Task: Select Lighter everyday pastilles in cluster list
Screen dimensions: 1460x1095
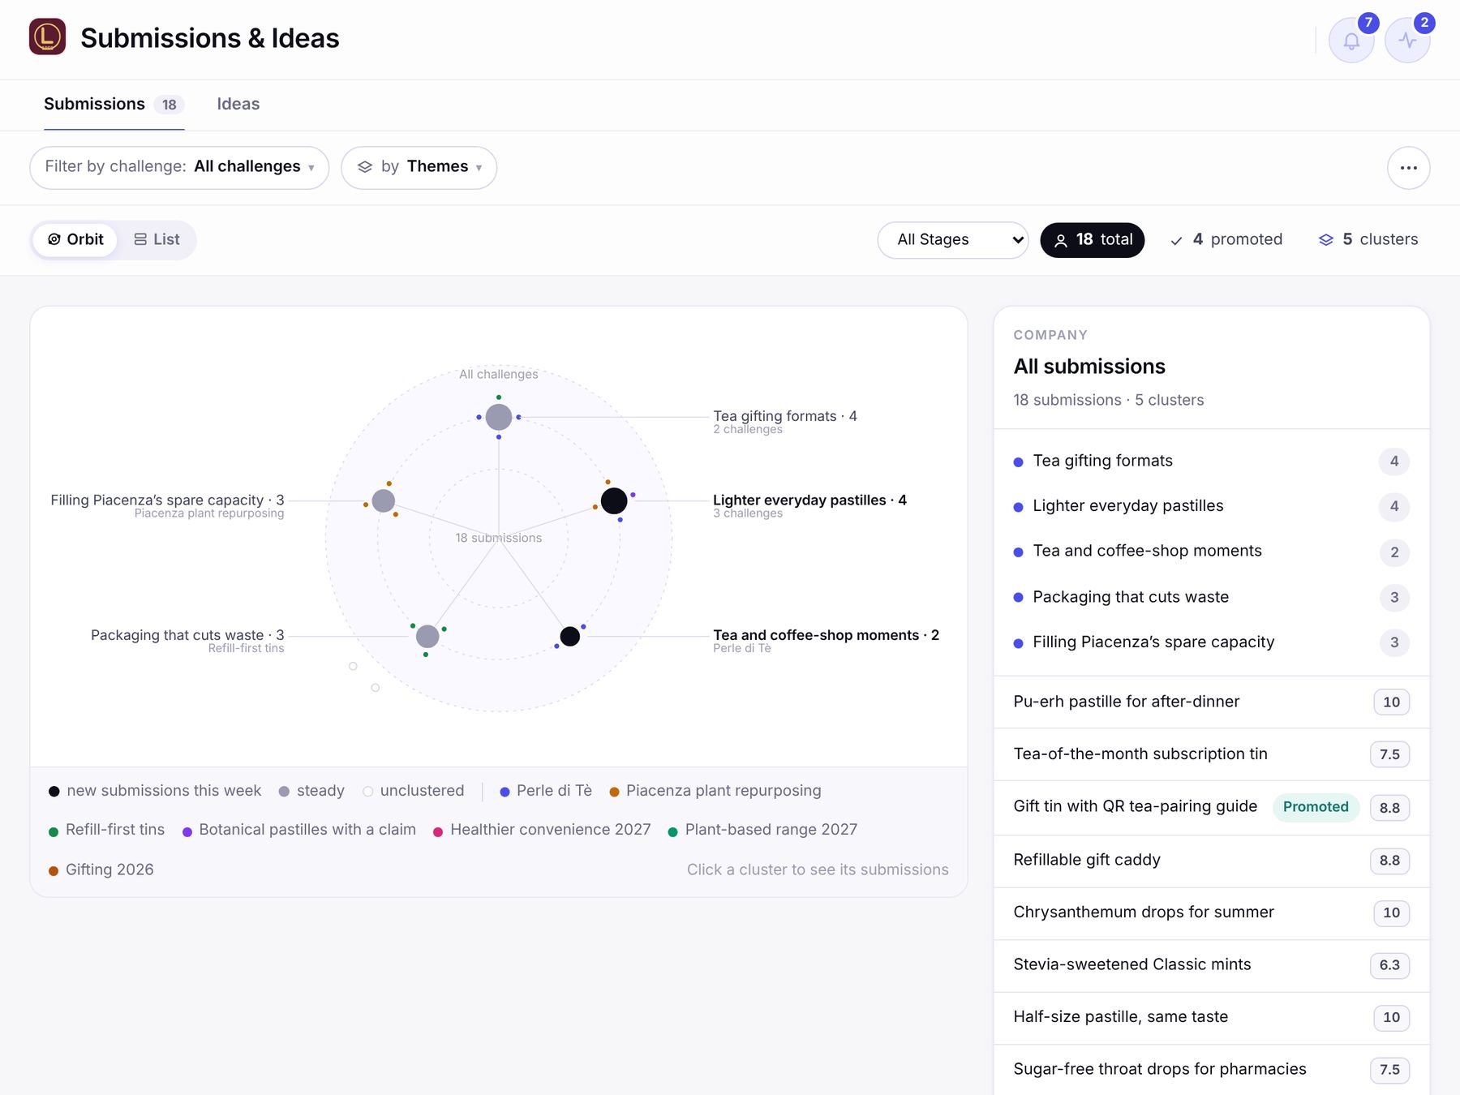Action: click(x=1211, y=506)
